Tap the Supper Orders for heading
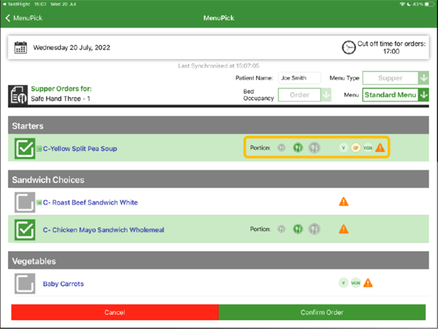Viewport: 438px width, 329px height. [x=61, y=89]
